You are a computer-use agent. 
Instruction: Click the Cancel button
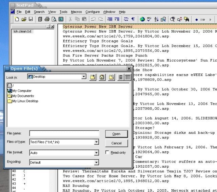tap(116, 143)
